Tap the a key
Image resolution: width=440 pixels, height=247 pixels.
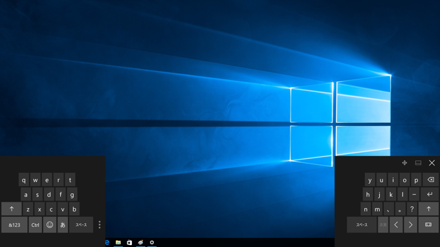tap(26, 194)
